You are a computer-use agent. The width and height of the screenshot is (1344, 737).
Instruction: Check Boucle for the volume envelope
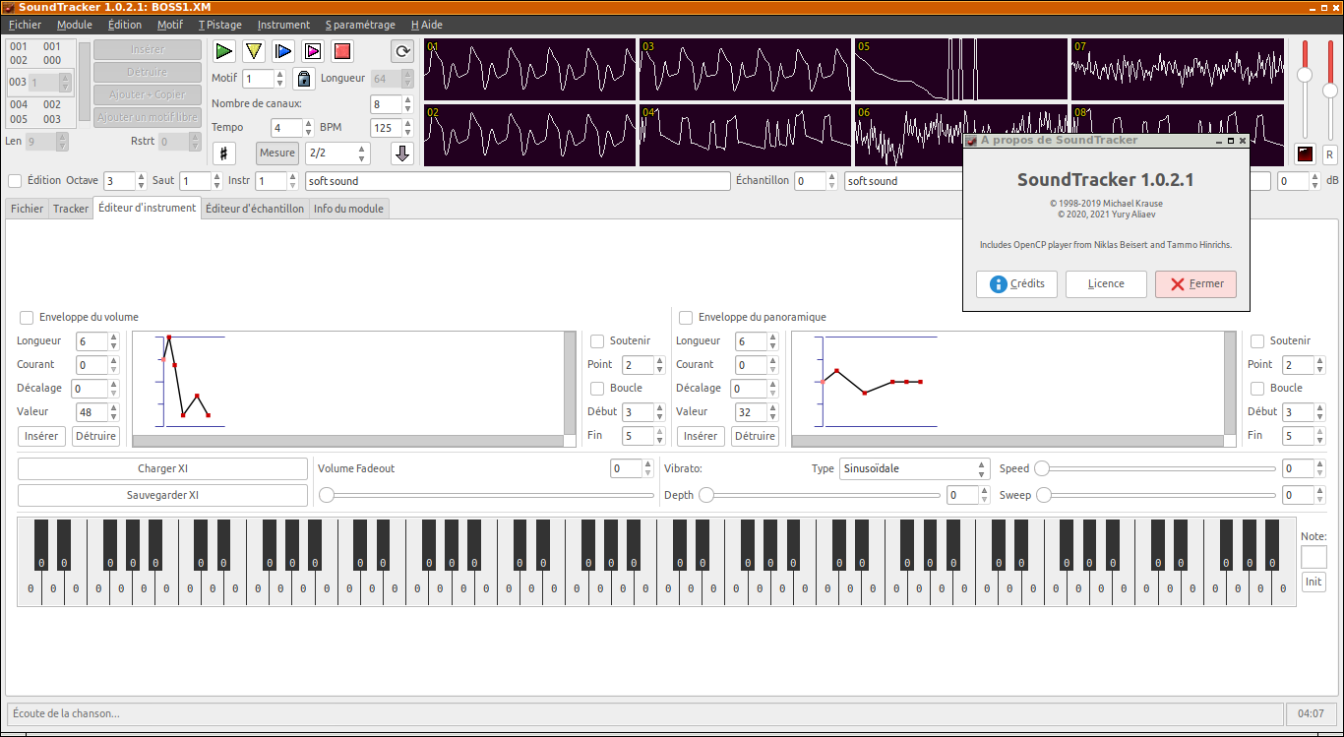[x=597, y=389]
